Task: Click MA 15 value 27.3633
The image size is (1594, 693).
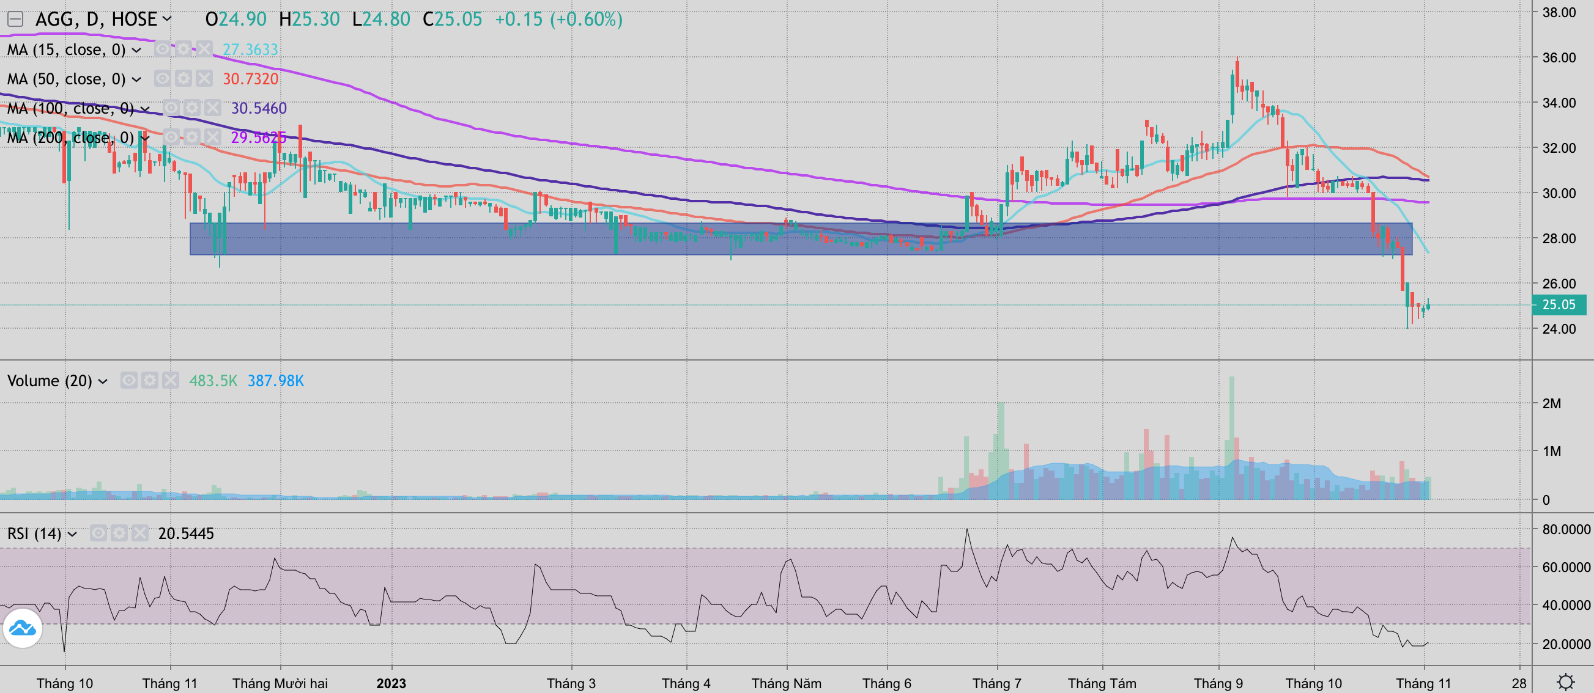Action: 251,50
